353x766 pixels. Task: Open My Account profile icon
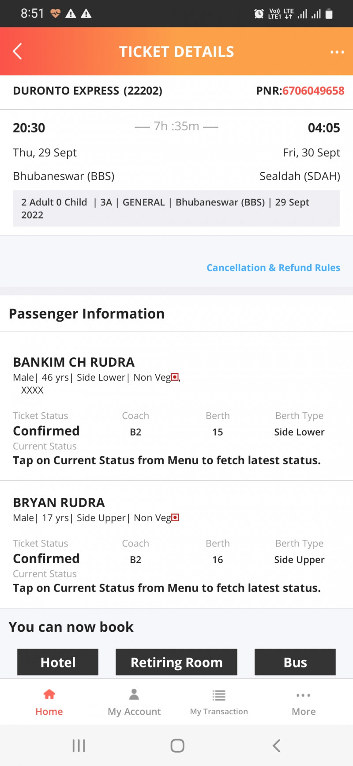pos(134,695)
